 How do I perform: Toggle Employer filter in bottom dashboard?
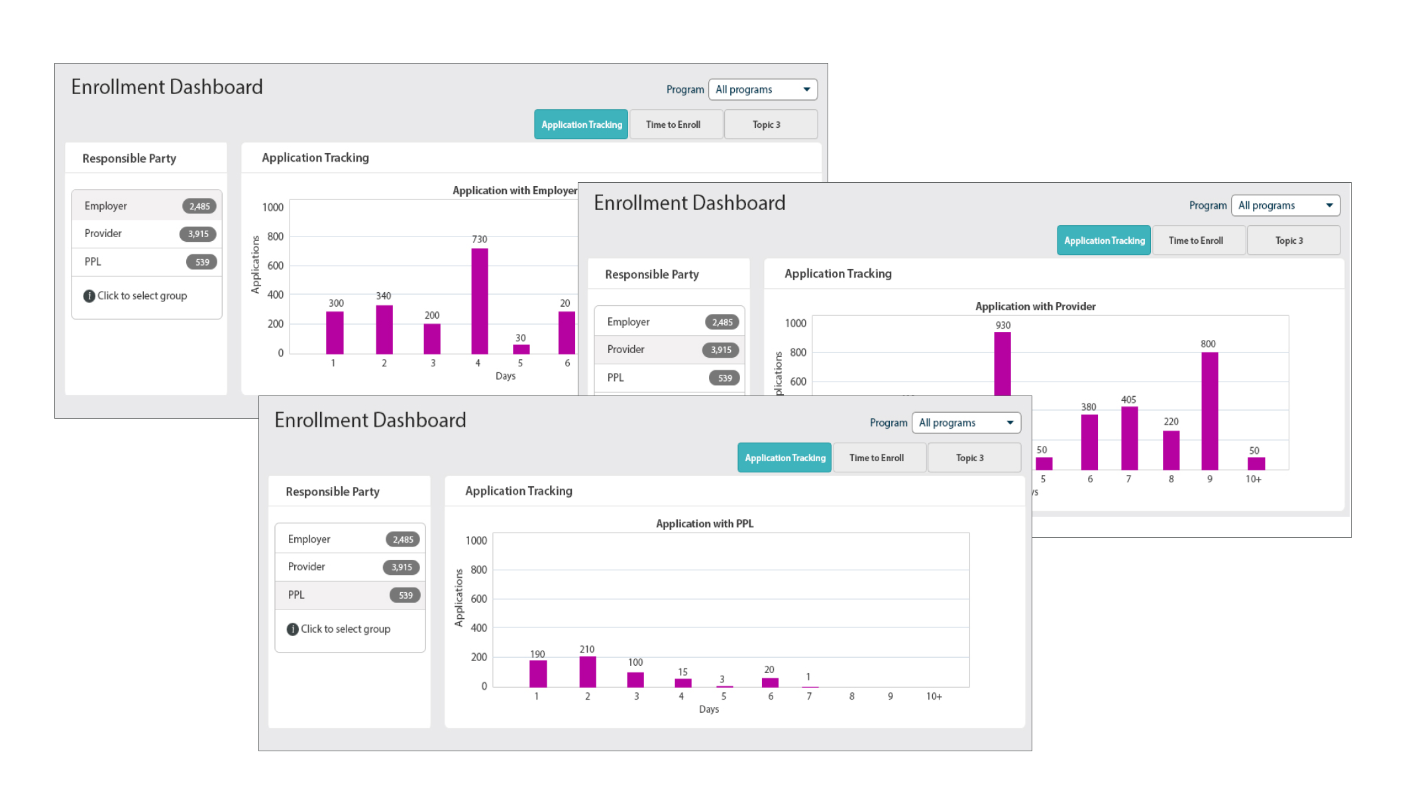tap(351, 537)
